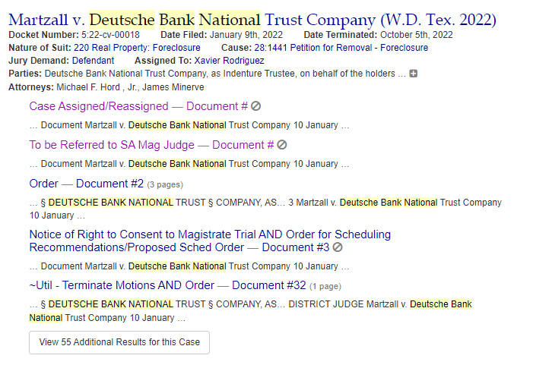Filter by Jury Demand Defendant

coord(93,61)
